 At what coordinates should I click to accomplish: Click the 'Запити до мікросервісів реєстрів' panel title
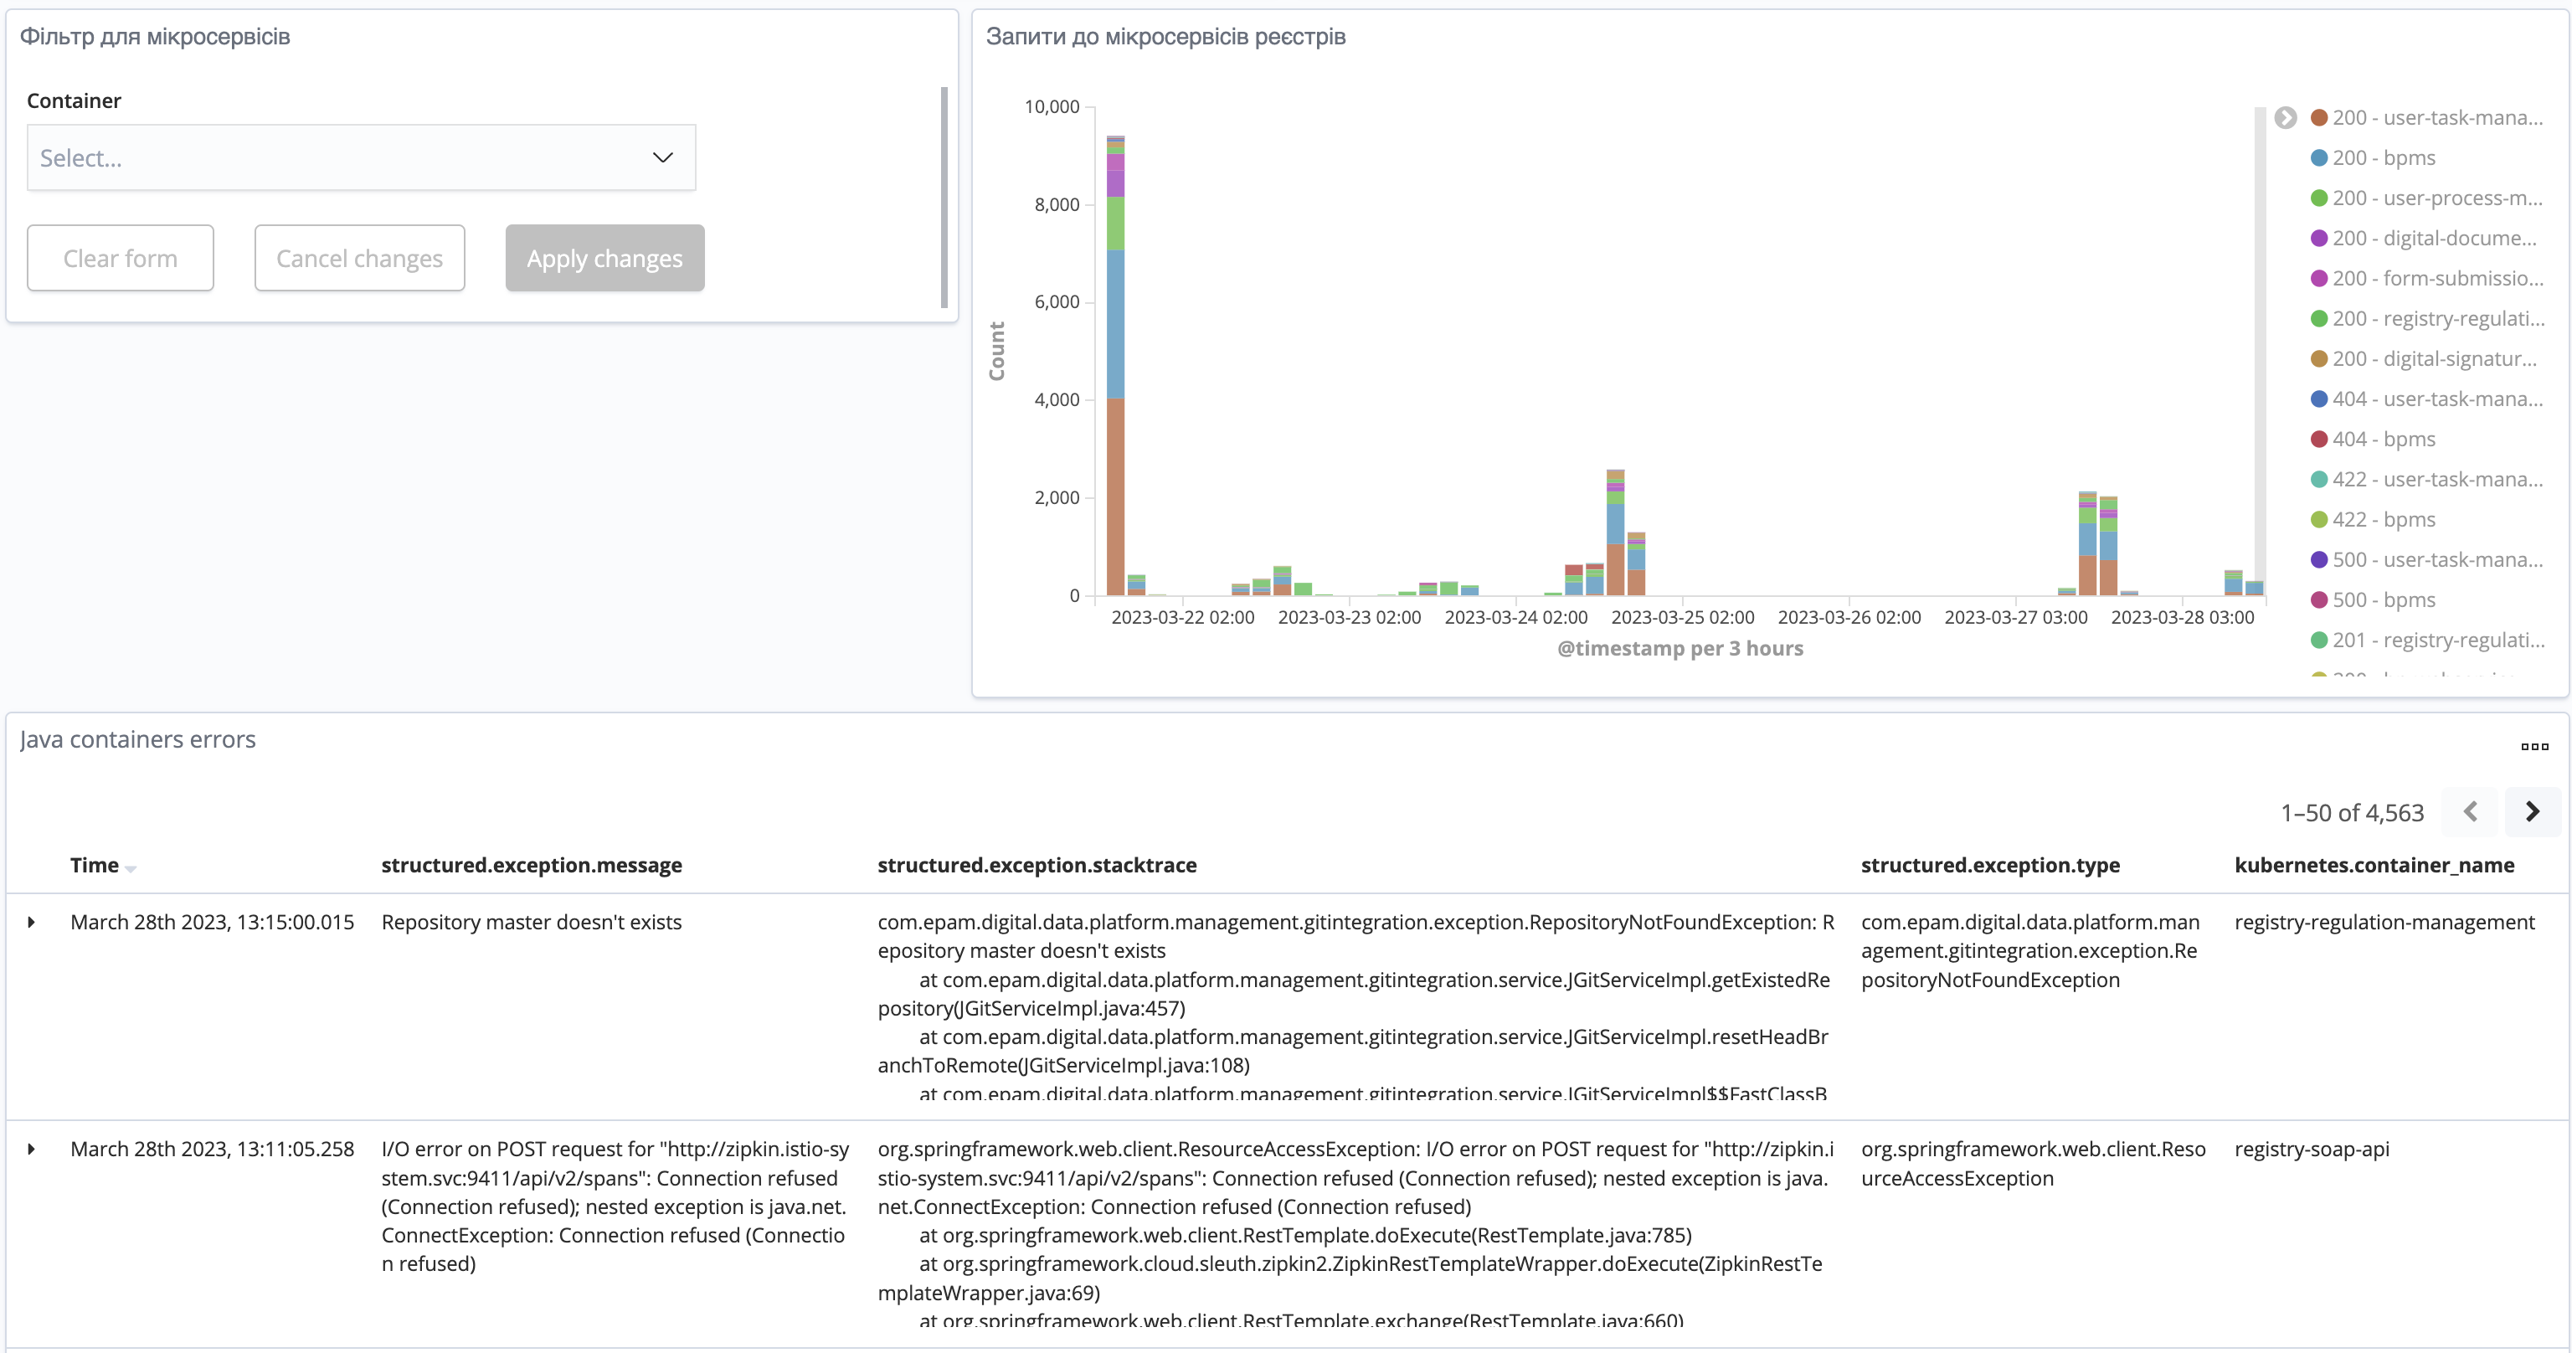(1165, 37)
